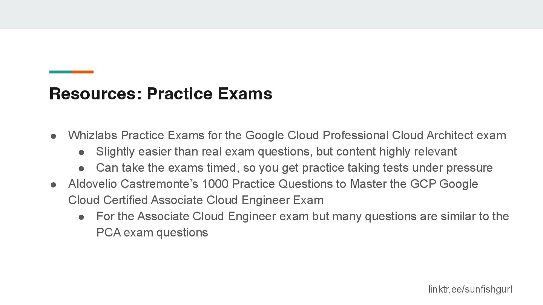Screen dimensions: 543x305
Task: Click the word Whizlabs
Action: [x=93, y=135]
